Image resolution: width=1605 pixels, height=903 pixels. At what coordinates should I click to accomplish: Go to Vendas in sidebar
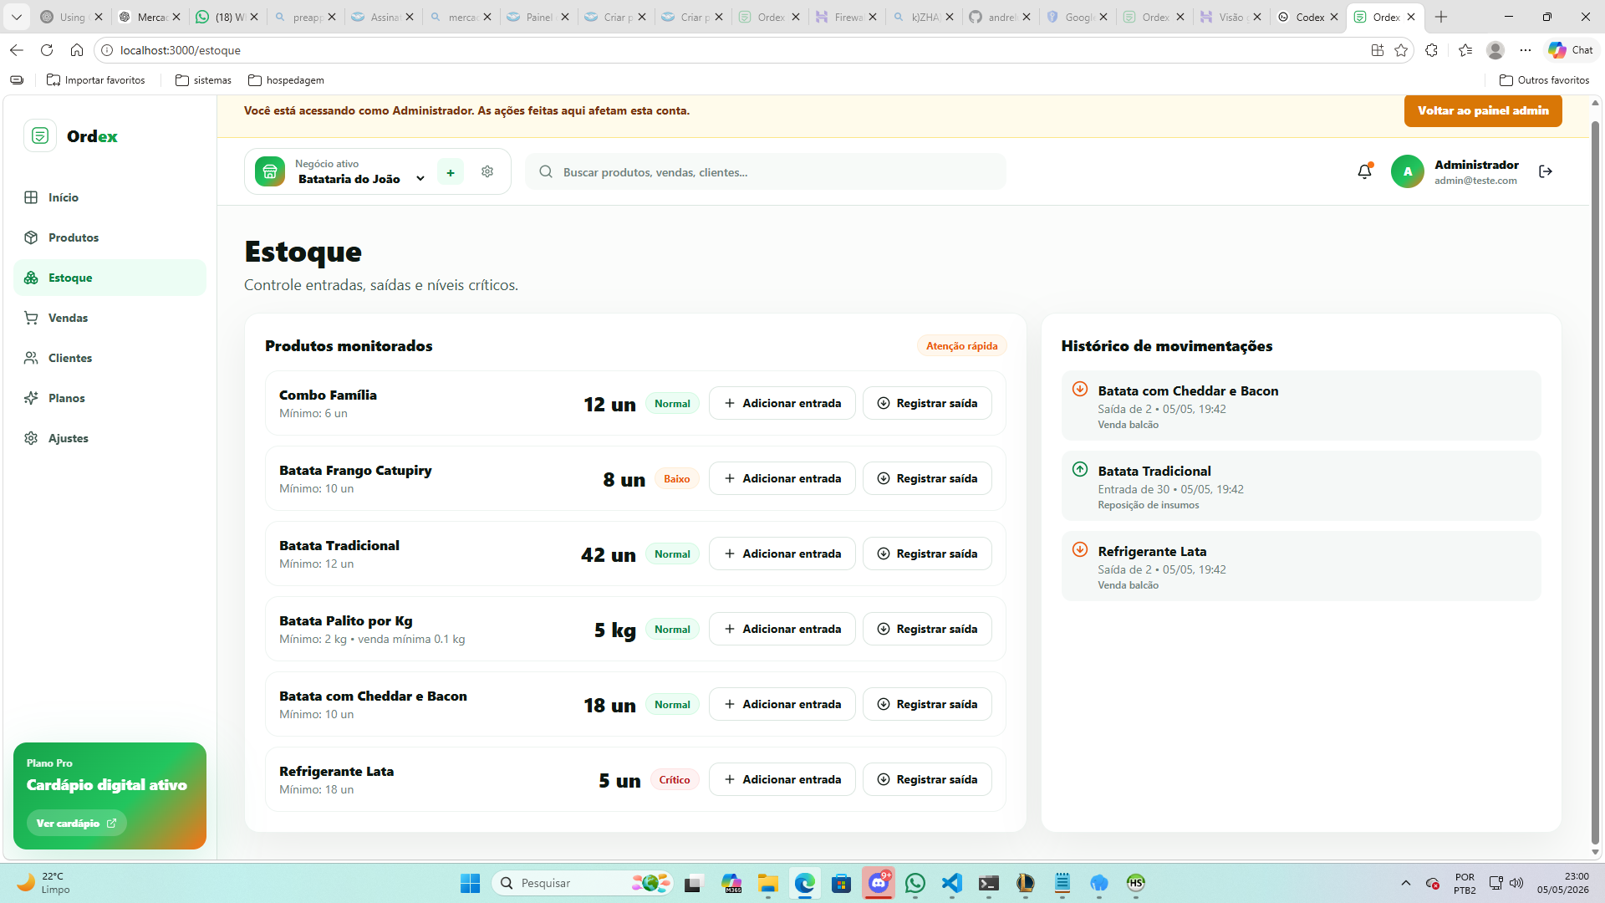coord(110,318)
